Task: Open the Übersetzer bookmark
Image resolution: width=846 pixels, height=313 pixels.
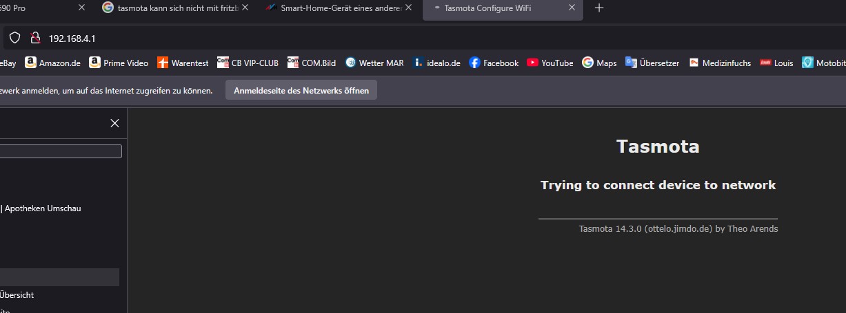Action: click(652, 63)
